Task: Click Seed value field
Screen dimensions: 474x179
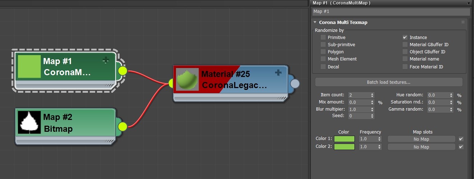Action: 358,116
